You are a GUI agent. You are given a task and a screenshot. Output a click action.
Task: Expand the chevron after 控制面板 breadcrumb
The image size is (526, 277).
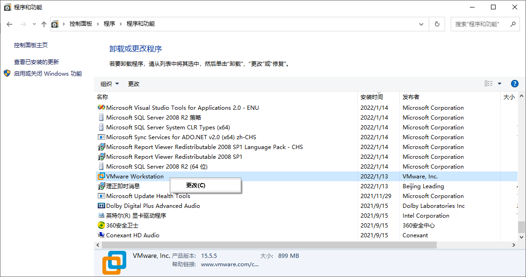pos(98,24)
